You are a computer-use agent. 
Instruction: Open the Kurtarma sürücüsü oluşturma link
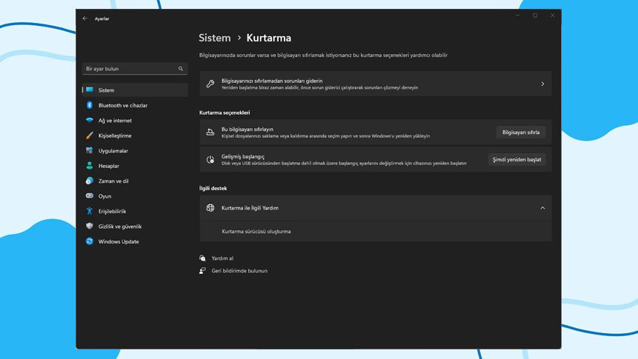pos(256,232)
